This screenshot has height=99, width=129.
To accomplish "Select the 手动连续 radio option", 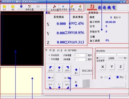I will click(49, 55).
